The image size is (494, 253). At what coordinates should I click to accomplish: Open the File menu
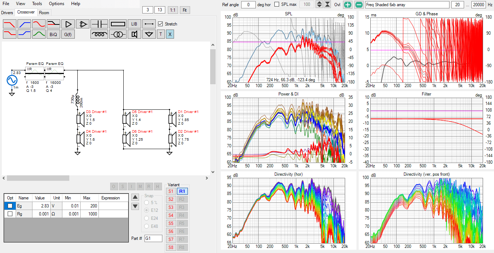tap(6, 4)
